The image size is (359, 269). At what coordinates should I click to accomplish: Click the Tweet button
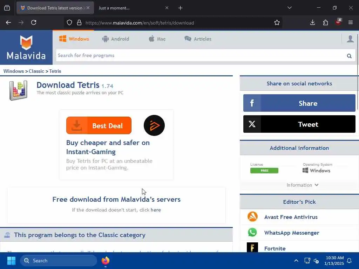pyautogui.click(x=299, y=124)
